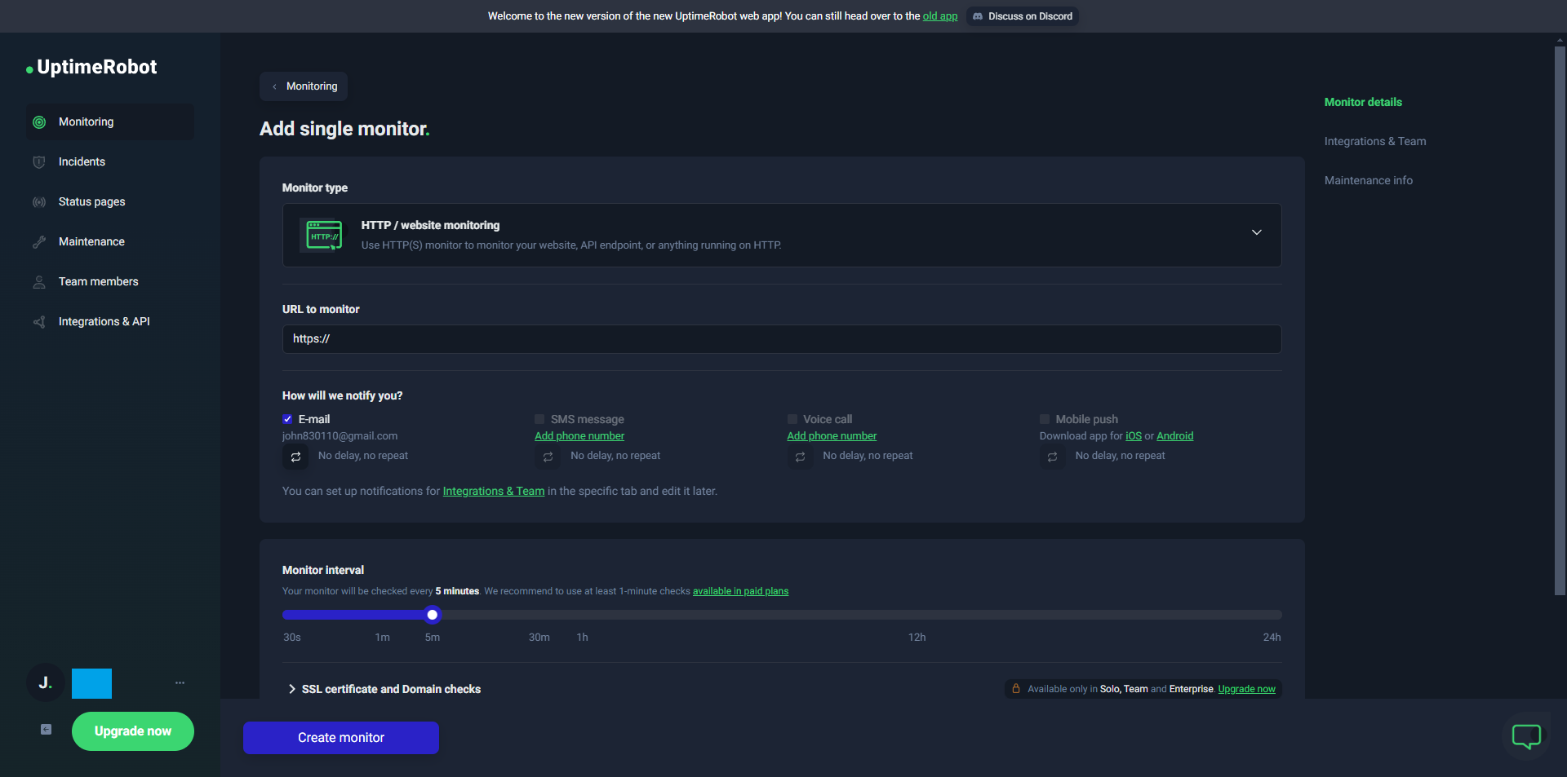Viewport: 1567px width, 777px height.
Task: Click the blue square beside avatar
Action: [x=91, y=683]
